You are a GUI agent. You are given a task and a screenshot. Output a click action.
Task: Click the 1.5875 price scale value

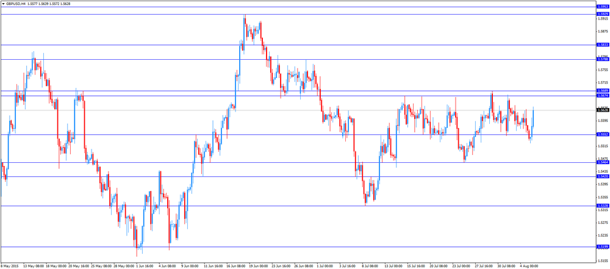(602, 32)
